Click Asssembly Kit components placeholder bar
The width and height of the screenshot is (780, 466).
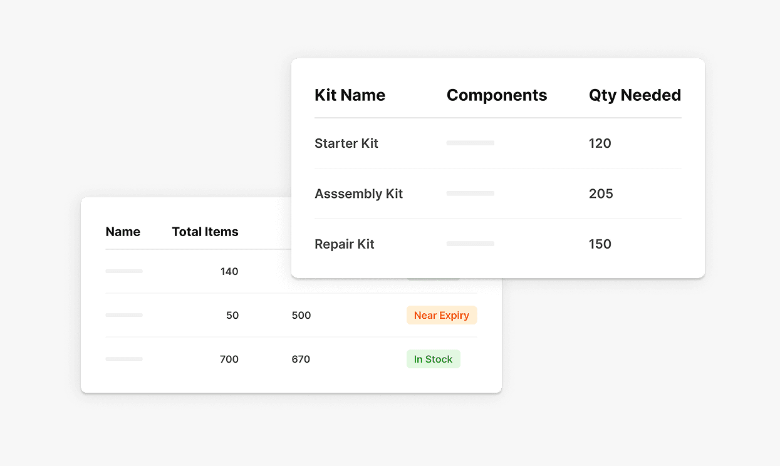pyautogui.click(x=471, y=194)
